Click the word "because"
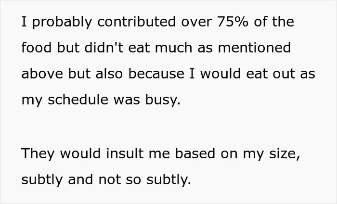The image size is (337, 204). coord(156,74)
